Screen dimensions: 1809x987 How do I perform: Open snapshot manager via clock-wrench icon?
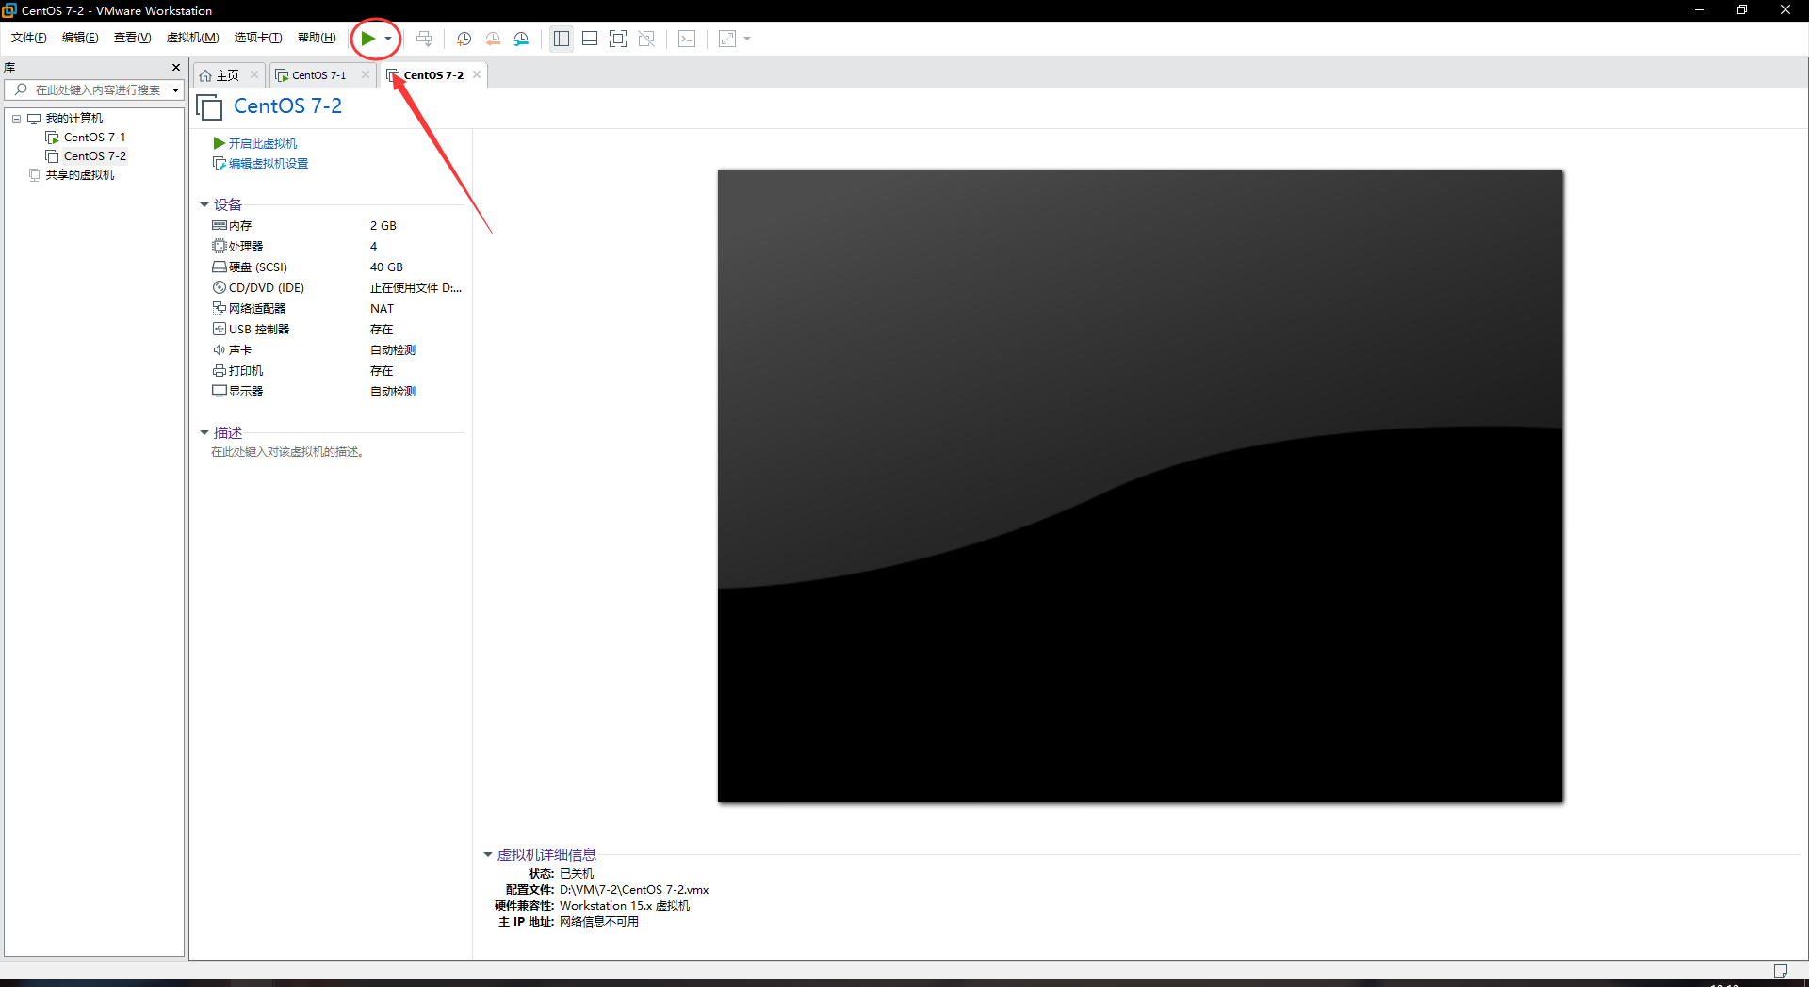point(521,39)
